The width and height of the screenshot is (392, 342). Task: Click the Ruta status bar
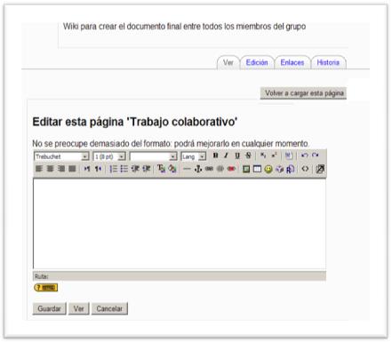tap(180, 276)
